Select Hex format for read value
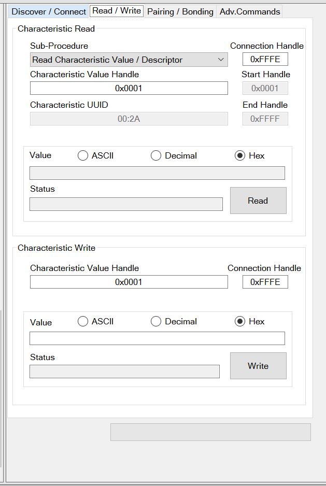The width and height of the screenshot is (326, 486). tap(240, 155)
